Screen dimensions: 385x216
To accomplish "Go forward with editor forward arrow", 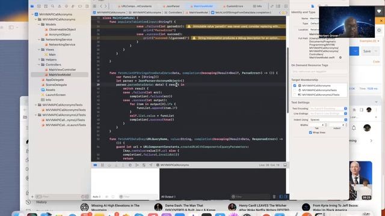I will tap(106, 6).
